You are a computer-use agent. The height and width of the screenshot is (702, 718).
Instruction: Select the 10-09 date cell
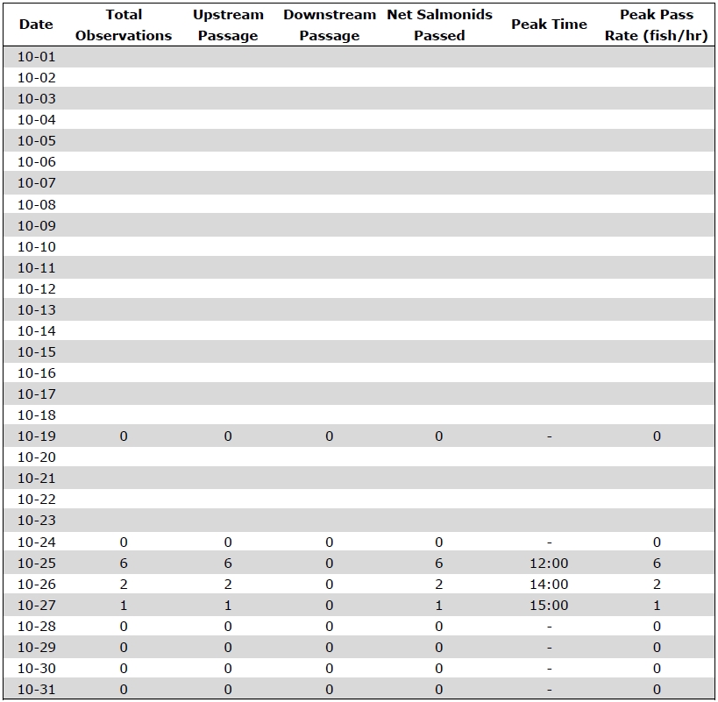pyautogui.click(x=37, y=225)
